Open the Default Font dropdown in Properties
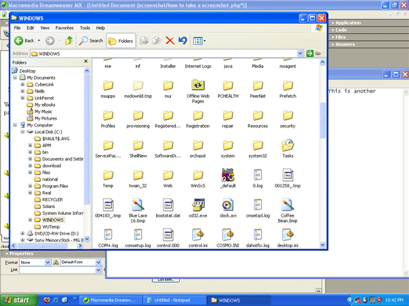 click(98, 262)
